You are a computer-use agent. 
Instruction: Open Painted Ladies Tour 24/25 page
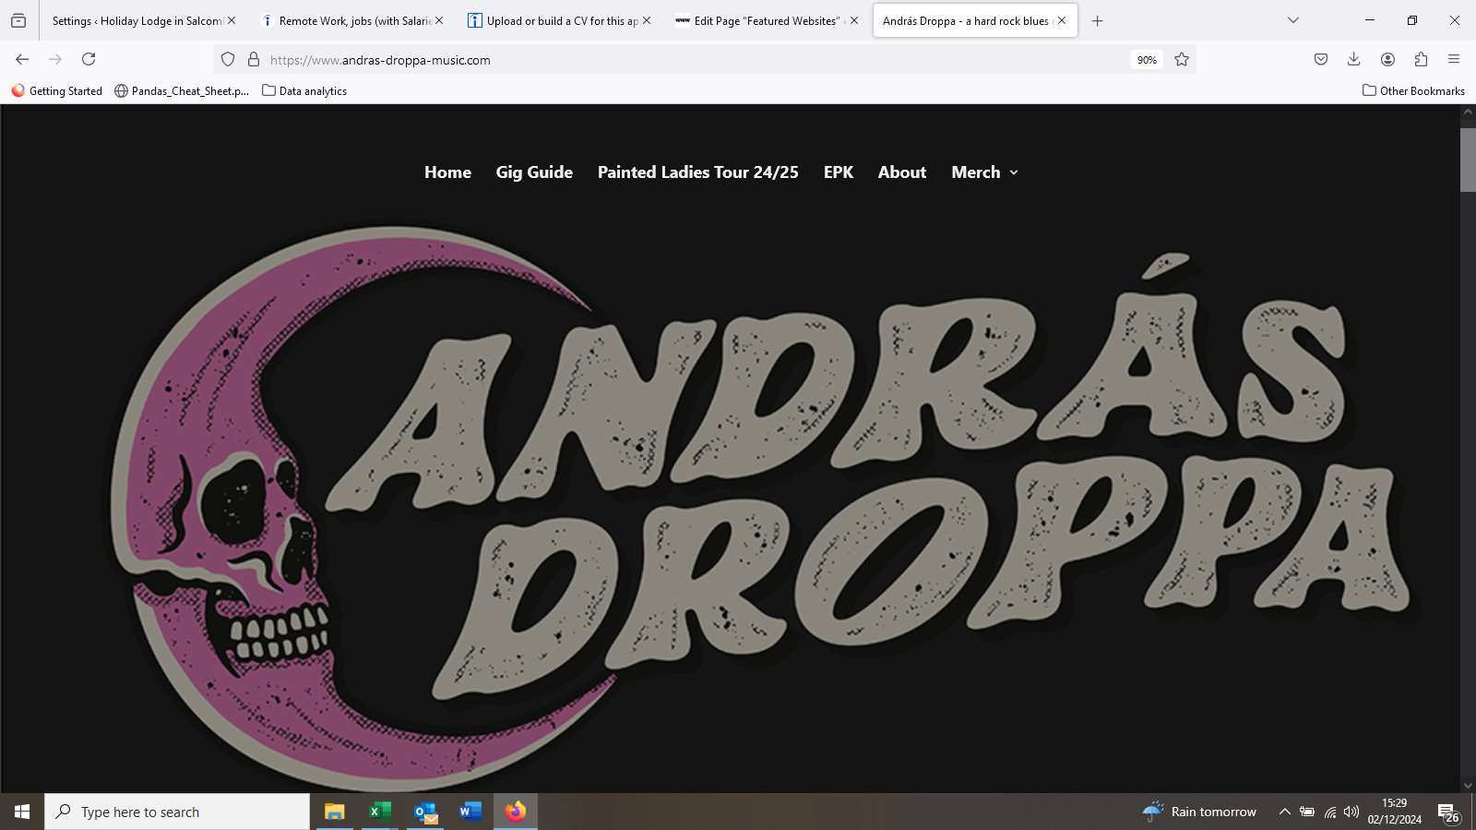(698, 172)
